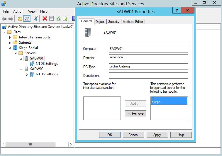Click NTDS Settings icon under SADW02
This screenshot has height=156, width=222.
coord(32,74)
